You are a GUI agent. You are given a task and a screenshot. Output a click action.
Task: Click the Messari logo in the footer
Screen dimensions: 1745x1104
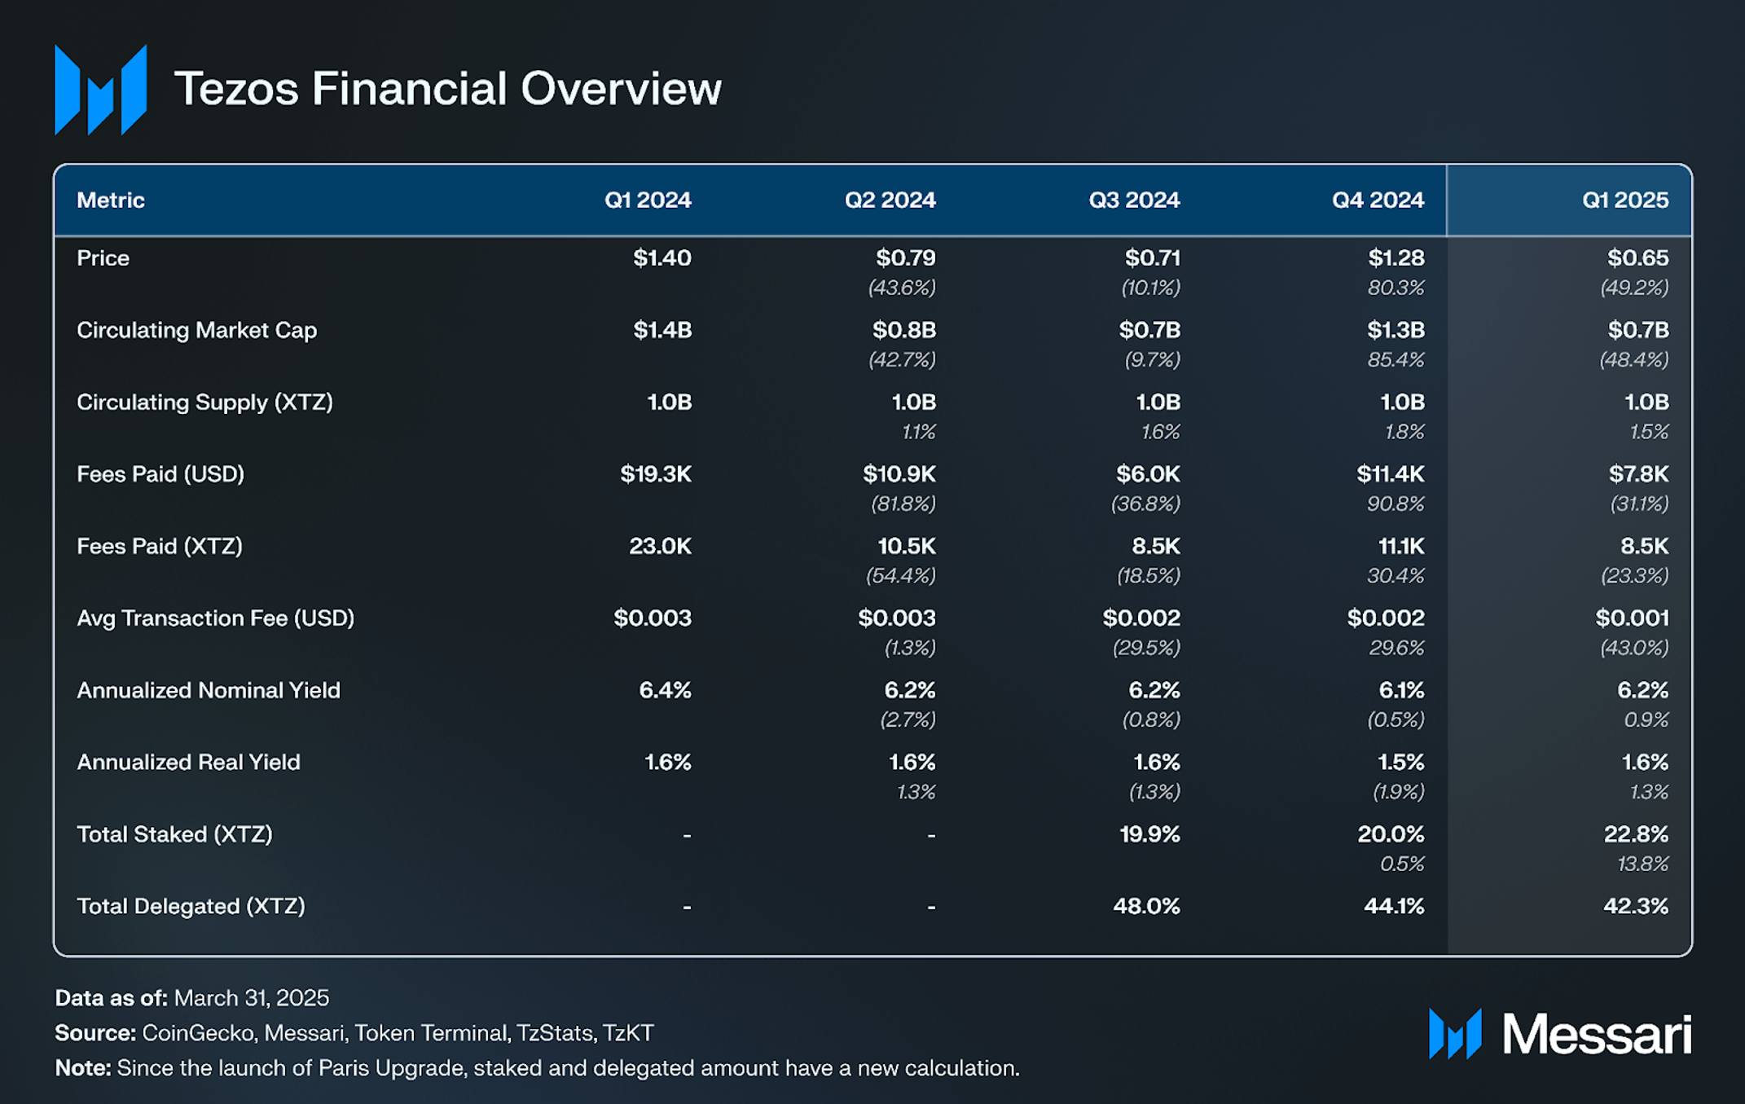[x=1560, y=1034]
